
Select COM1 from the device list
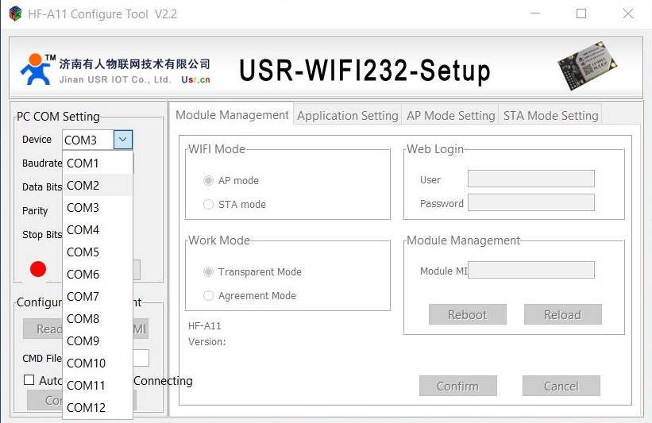click(x=98, y=163)
